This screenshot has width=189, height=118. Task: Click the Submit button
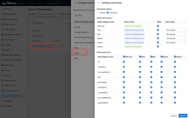183,116
